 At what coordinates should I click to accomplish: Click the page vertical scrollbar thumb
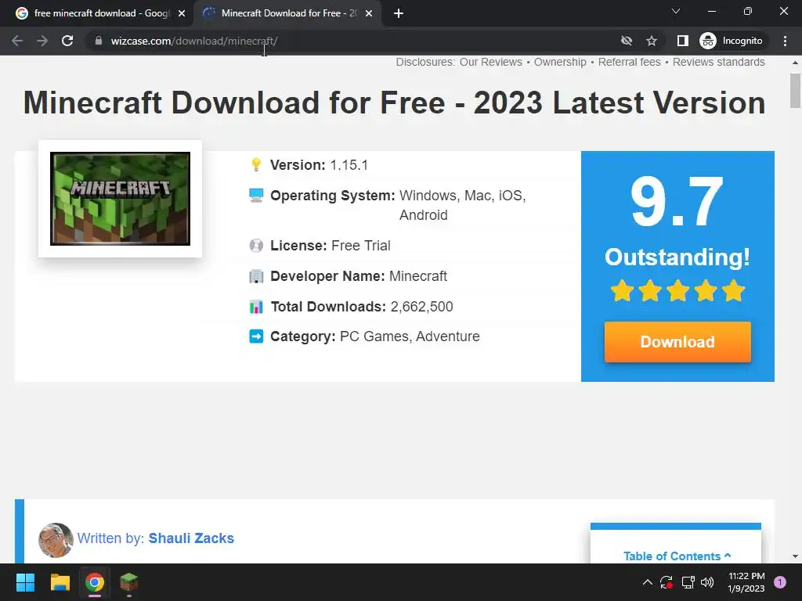click(x=795, y=91)
